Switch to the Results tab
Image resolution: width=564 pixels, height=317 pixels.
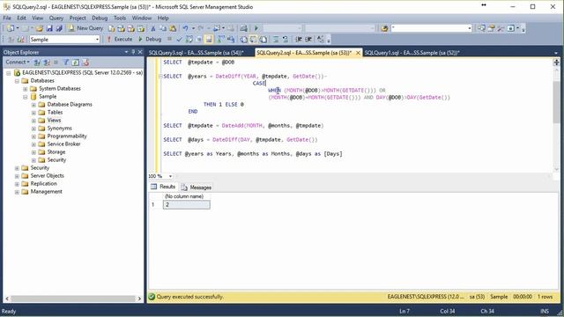pos(163,187)
